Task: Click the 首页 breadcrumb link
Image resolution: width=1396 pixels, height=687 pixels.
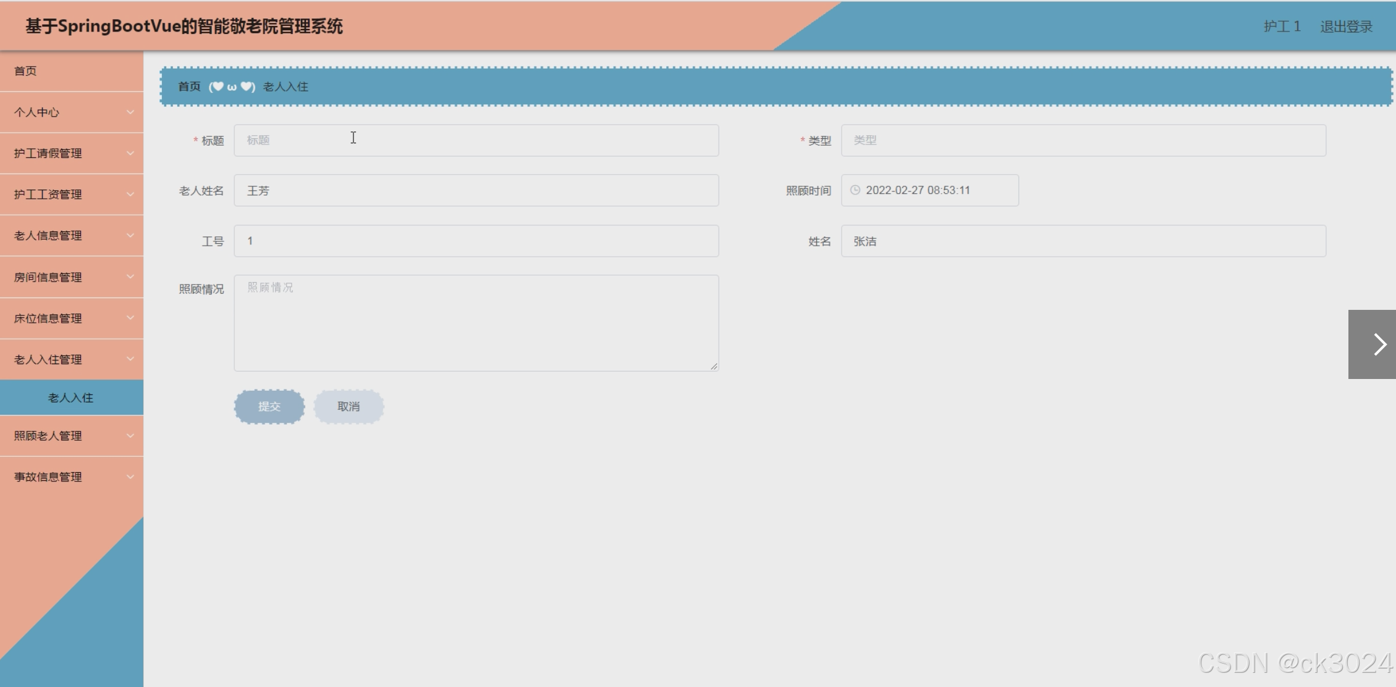Action: [189, 87]
